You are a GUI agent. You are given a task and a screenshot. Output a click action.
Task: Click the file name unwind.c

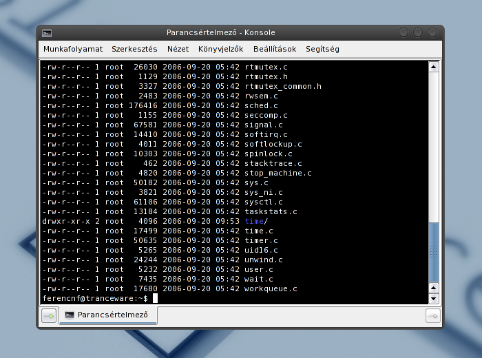(264, 260)
